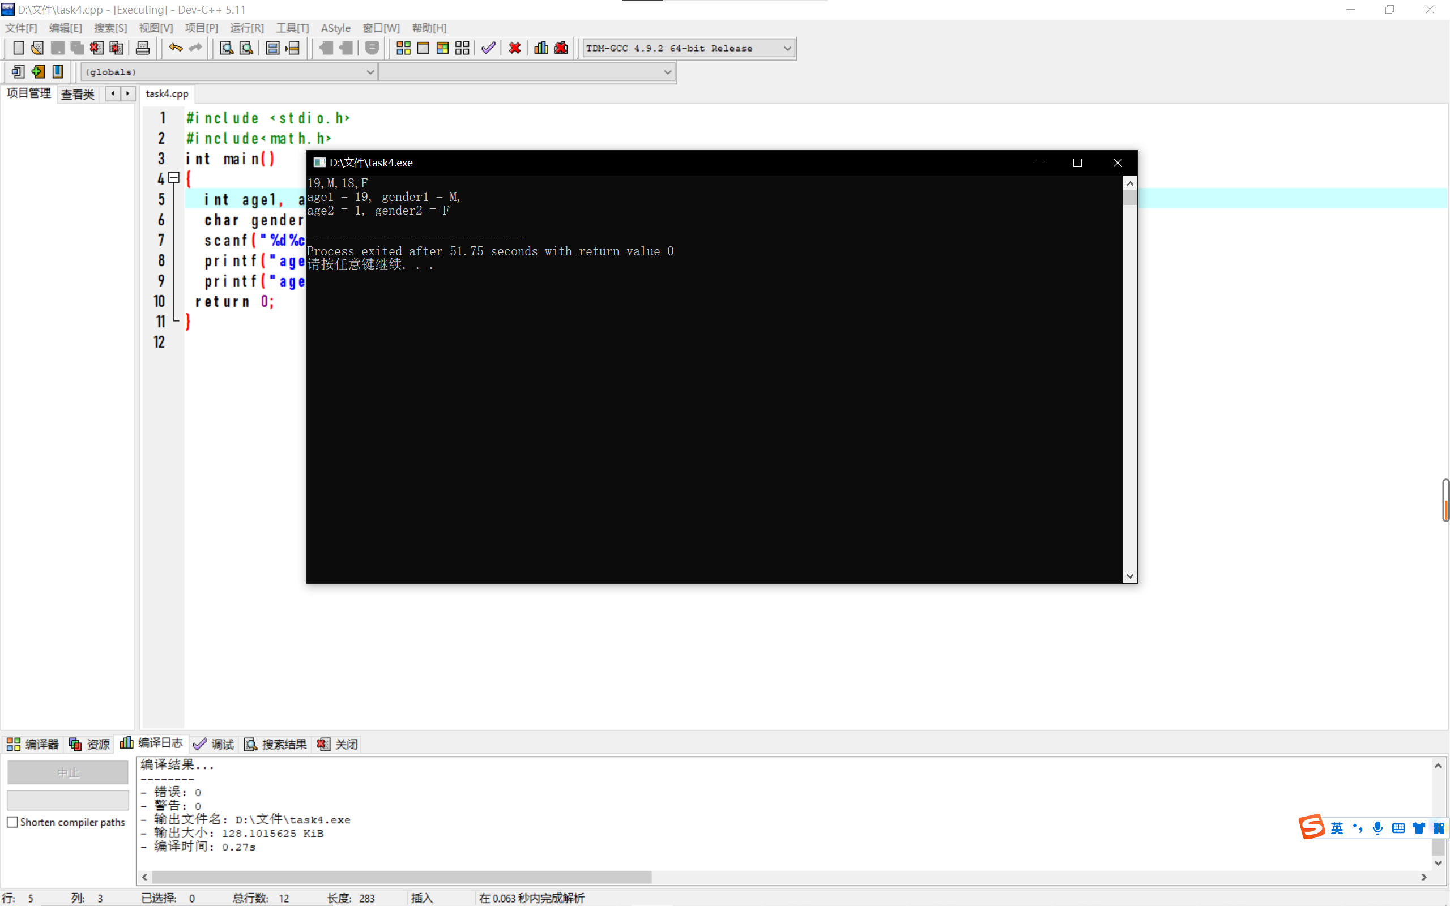Viewport: 1450px width, 906px height.
Task: Open the TDM-GCC compiler selection dropdown
Action: 787,48
